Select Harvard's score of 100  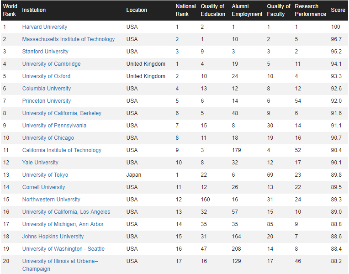point(335,27)
